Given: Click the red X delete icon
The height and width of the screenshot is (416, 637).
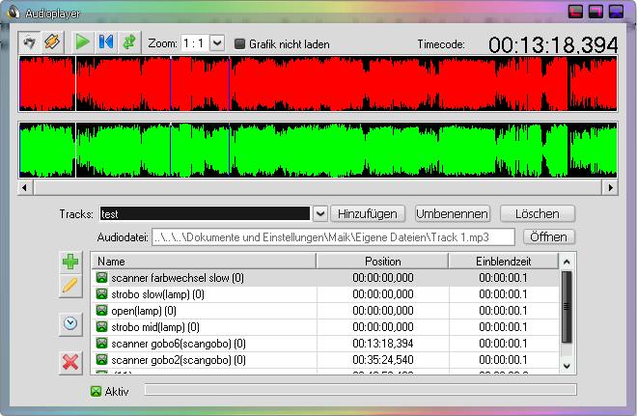Looking at the screenshot, I should tap(70, 362).
